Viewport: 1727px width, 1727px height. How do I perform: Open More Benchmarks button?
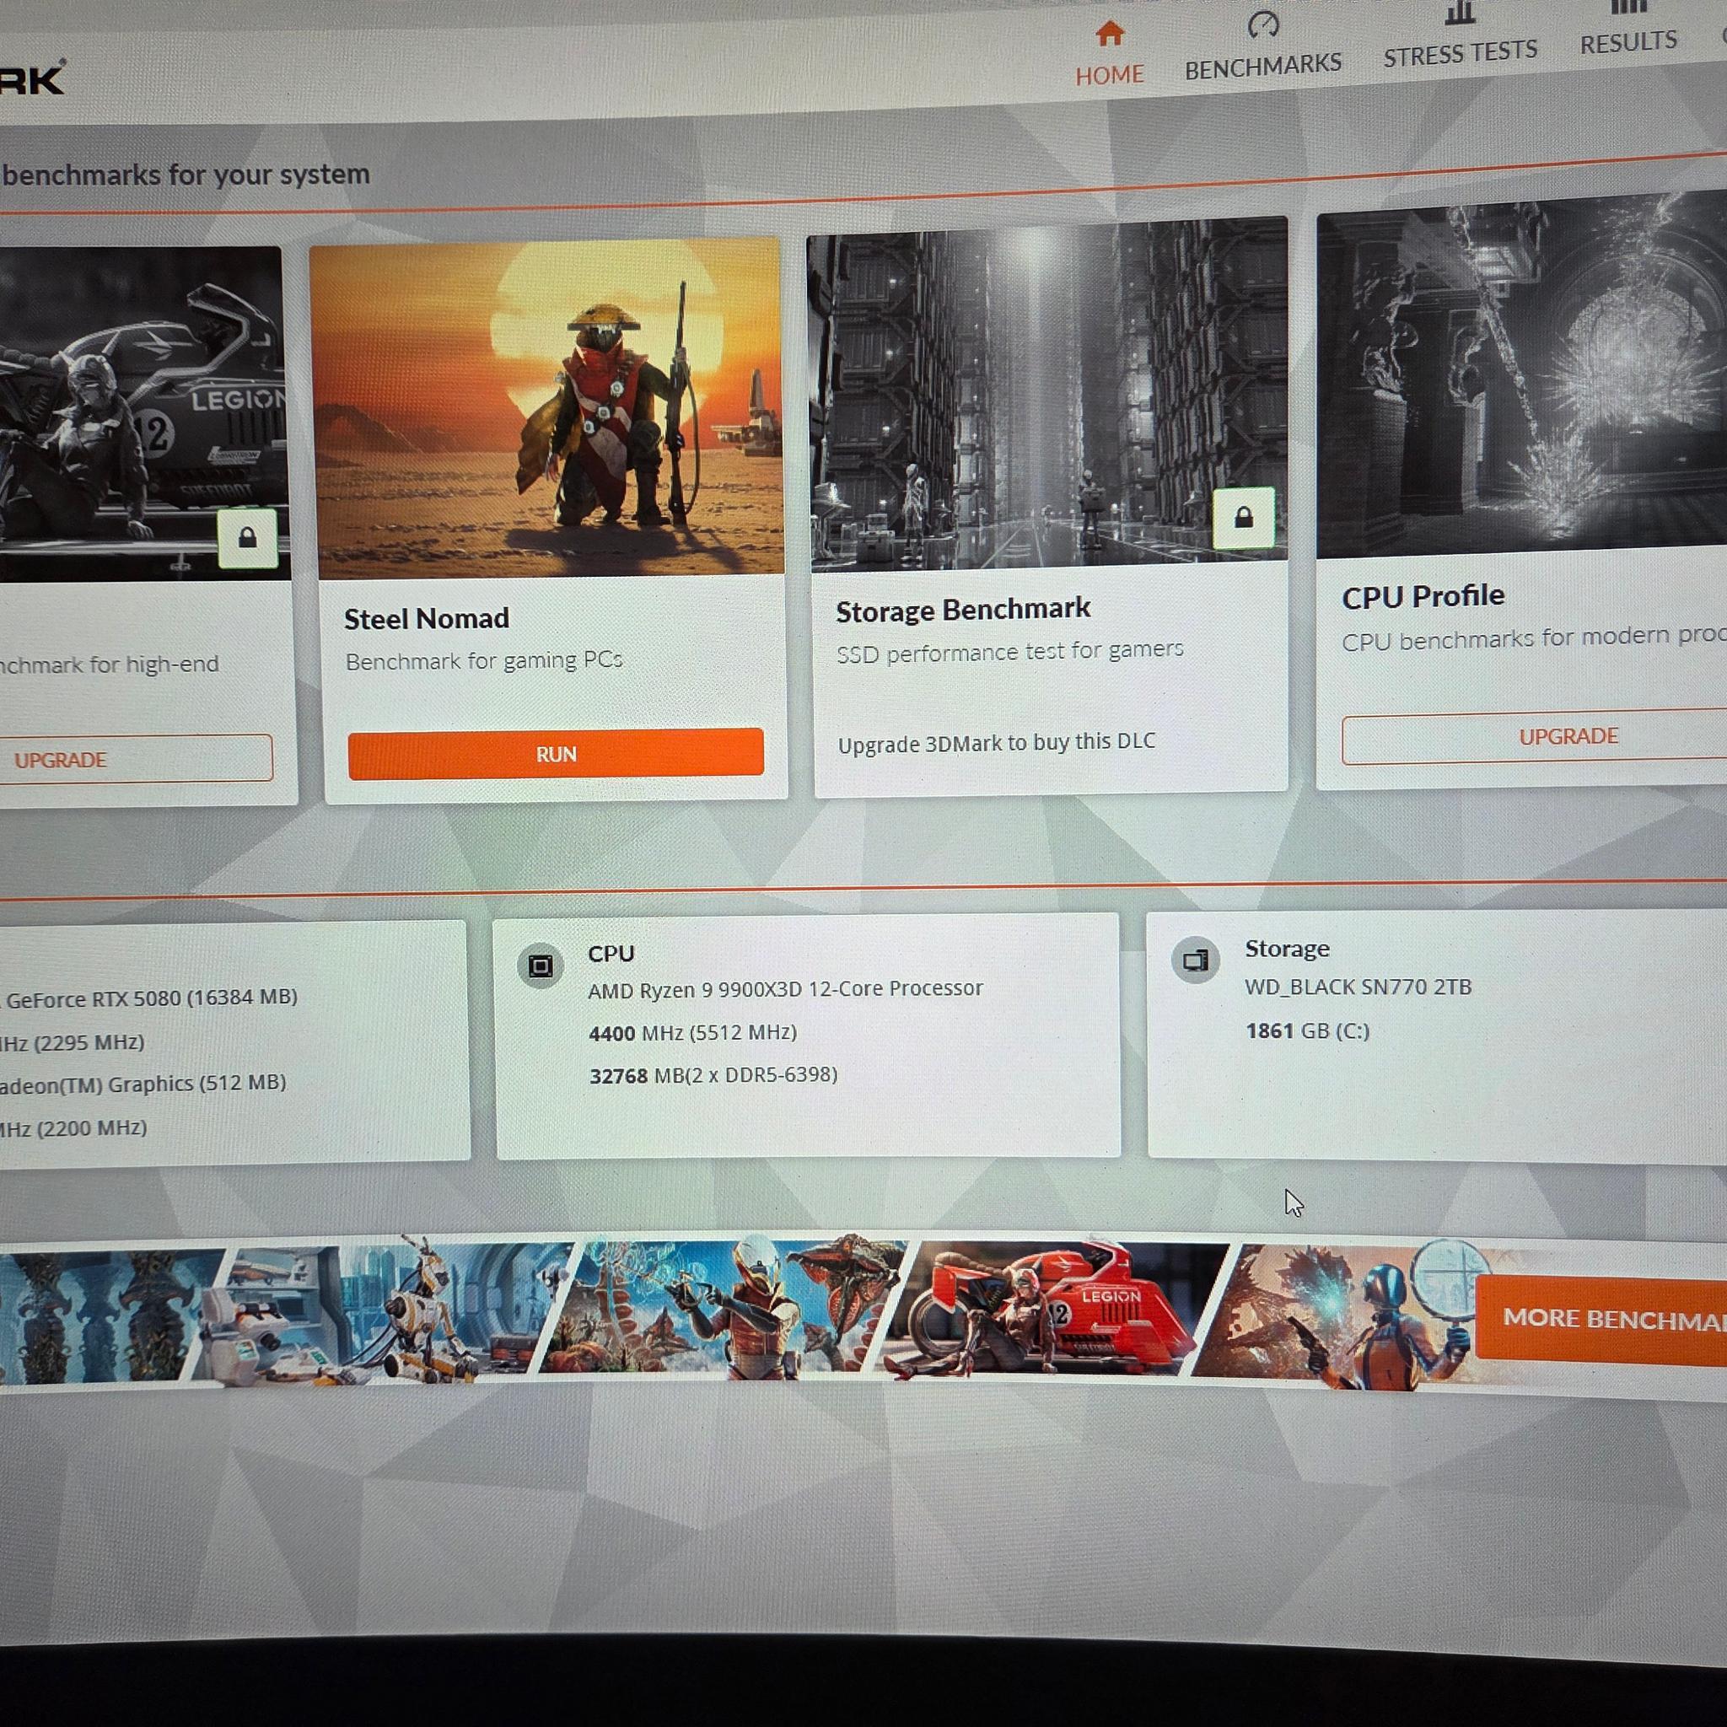(x=1601, y=1319)
